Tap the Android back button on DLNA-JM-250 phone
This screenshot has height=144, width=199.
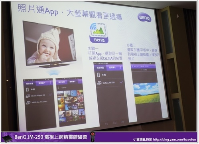pos(106,124)
